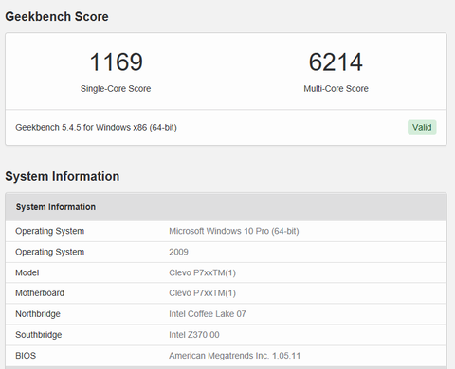Click the gray System Information table header
455x369 pixels.
click(226, 207)
